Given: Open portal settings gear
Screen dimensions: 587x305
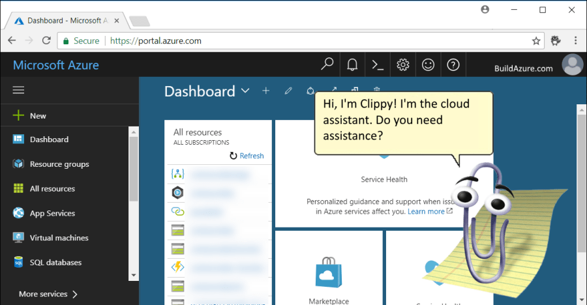Looking at the screenshot, I should tap(403, 65).
